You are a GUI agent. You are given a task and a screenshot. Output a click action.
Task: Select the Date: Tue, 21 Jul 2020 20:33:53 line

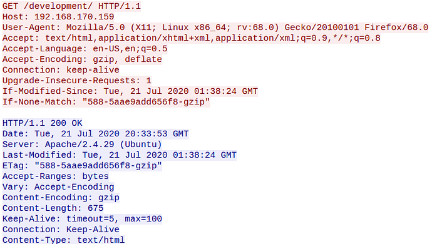(x=96, y=134)
